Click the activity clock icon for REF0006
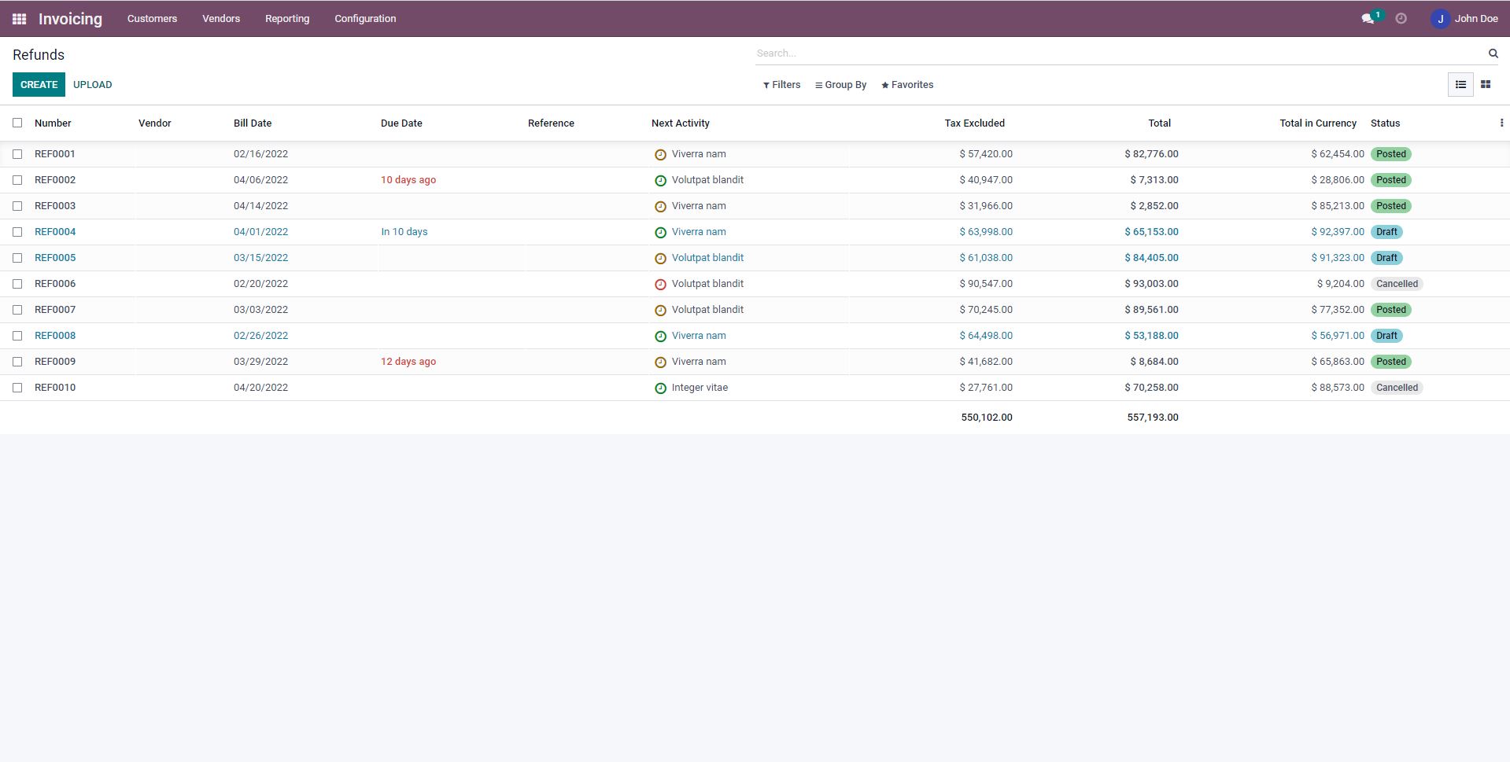 coord(660,285)
